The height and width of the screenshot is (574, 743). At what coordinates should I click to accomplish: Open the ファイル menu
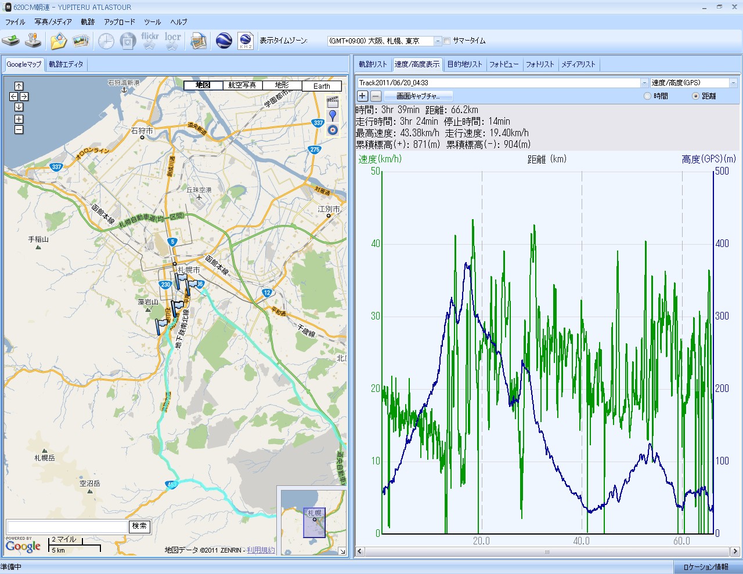(x=15, y=22)
